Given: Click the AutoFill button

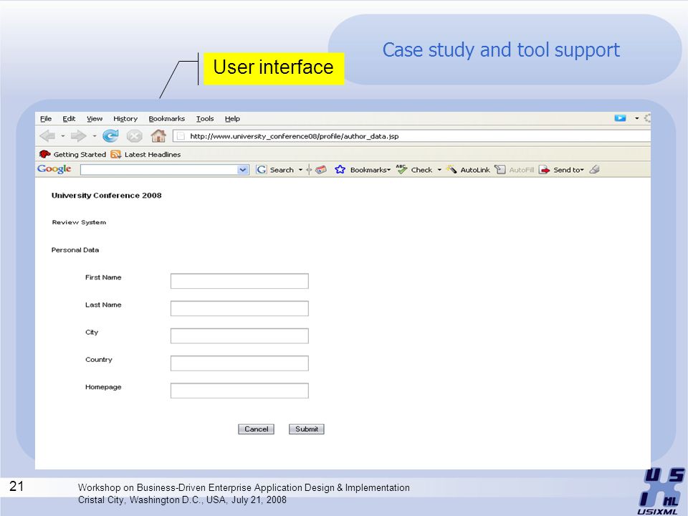Looking at the screenshot, I should (515, 170).
